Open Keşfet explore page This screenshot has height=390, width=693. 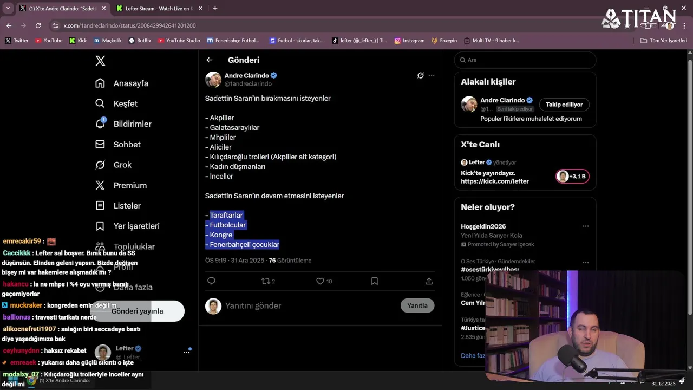click(116, 103)
